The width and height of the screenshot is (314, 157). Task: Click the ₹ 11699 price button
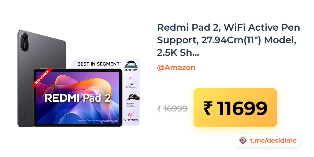tap(235, 108)
